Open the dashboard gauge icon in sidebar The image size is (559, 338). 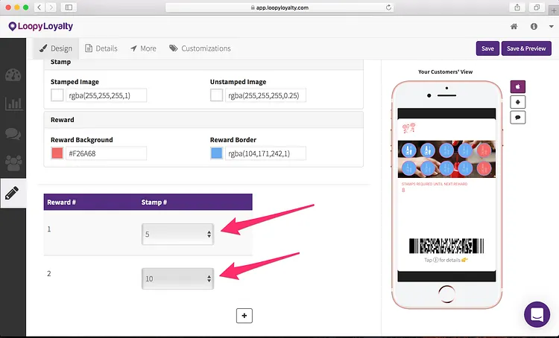13,75
